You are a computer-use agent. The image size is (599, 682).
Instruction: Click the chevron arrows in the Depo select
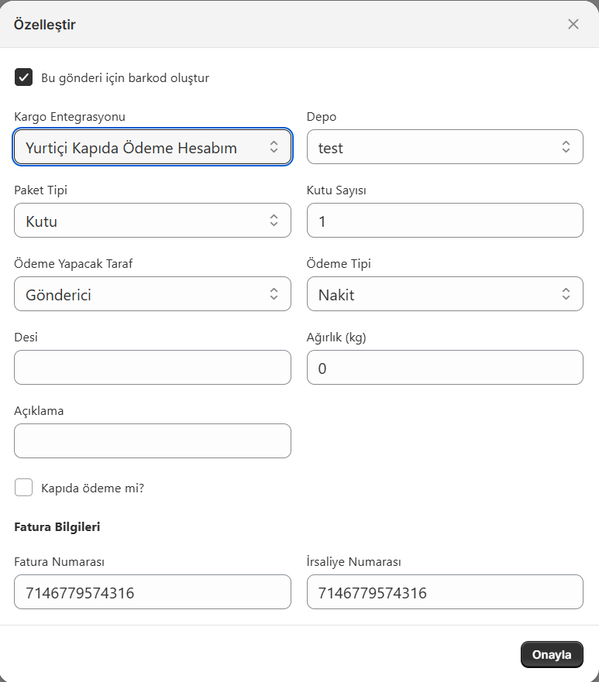[566, 147]
